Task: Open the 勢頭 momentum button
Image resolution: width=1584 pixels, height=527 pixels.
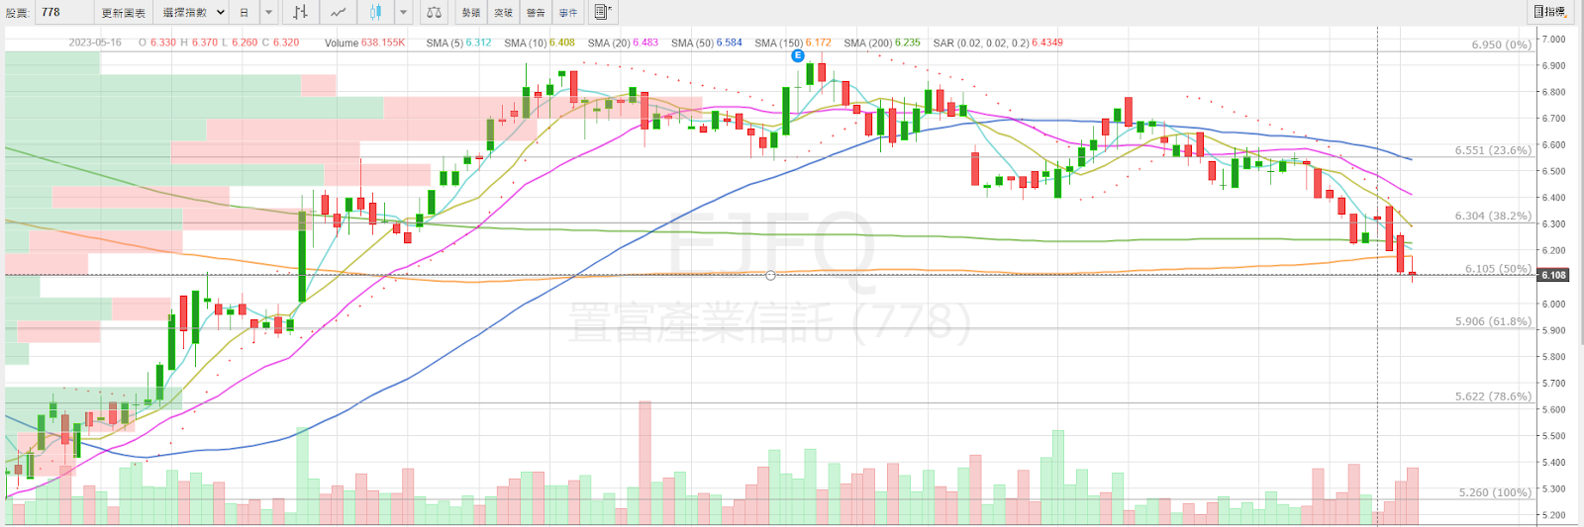Action: pos(471,13)
